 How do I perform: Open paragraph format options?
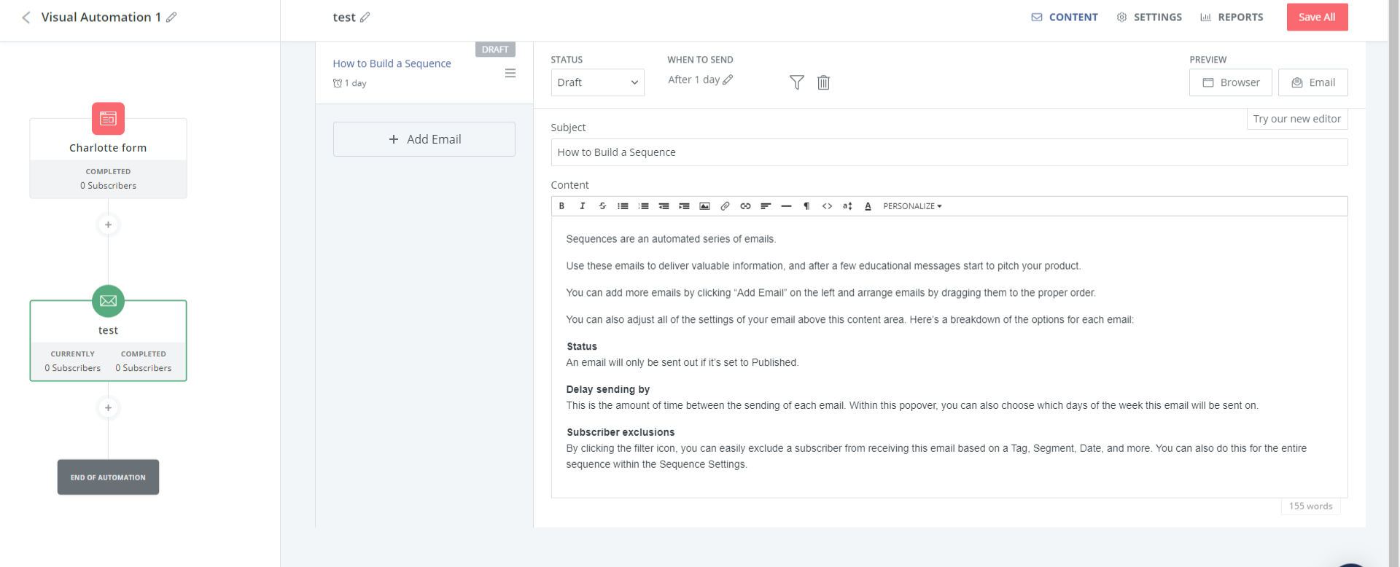[x=806, y=206]
